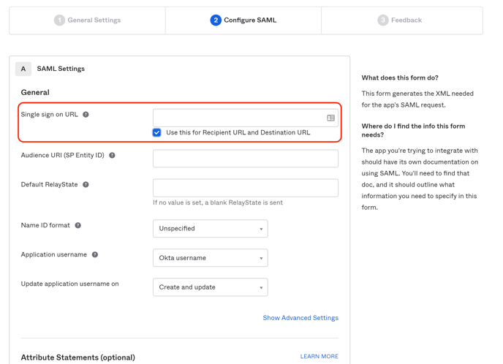Uncheck Use this for Recipient URL checkbox
Viewport: 503px width, 364px height.
[x=157, y=133]
